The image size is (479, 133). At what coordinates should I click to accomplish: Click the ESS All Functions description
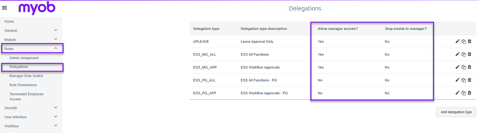255,54
